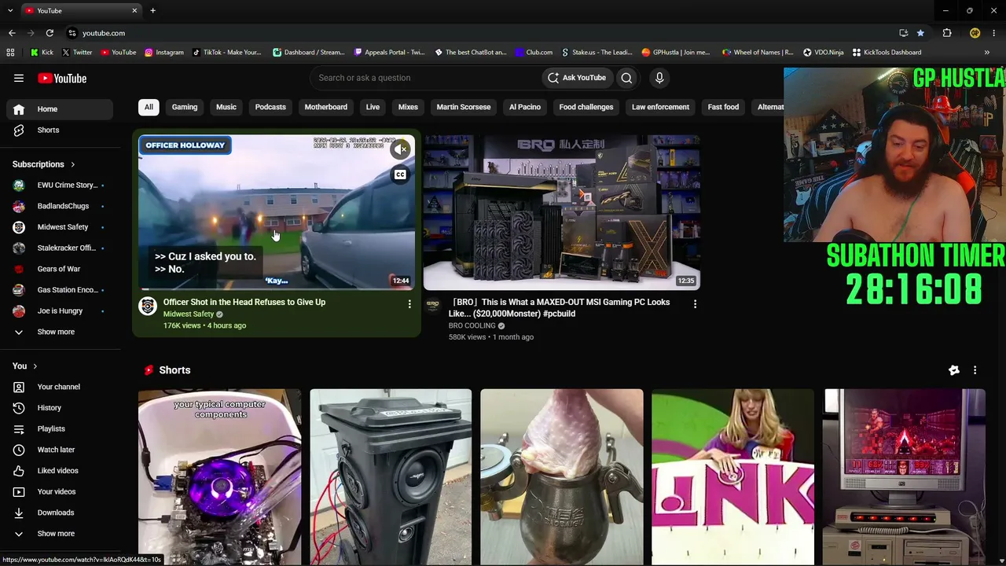Open Officer Shot in the Head video title
1006x566 pixels.
244,302
